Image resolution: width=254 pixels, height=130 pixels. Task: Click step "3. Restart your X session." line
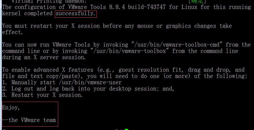click(x=43, y=95)
